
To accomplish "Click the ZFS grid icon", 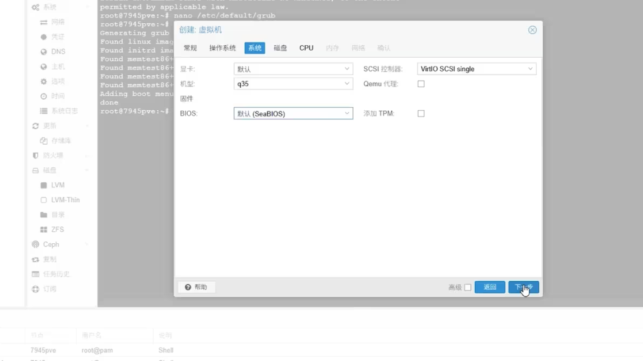I will click(44, 230).
